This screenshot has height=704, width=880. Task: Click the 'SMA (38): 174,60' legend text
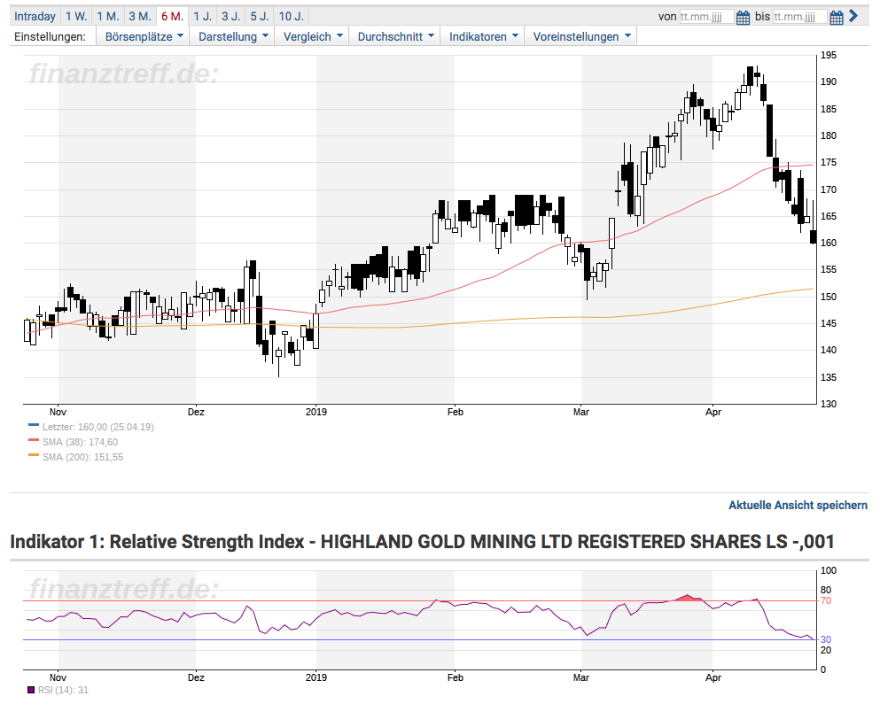pos(81,442)
